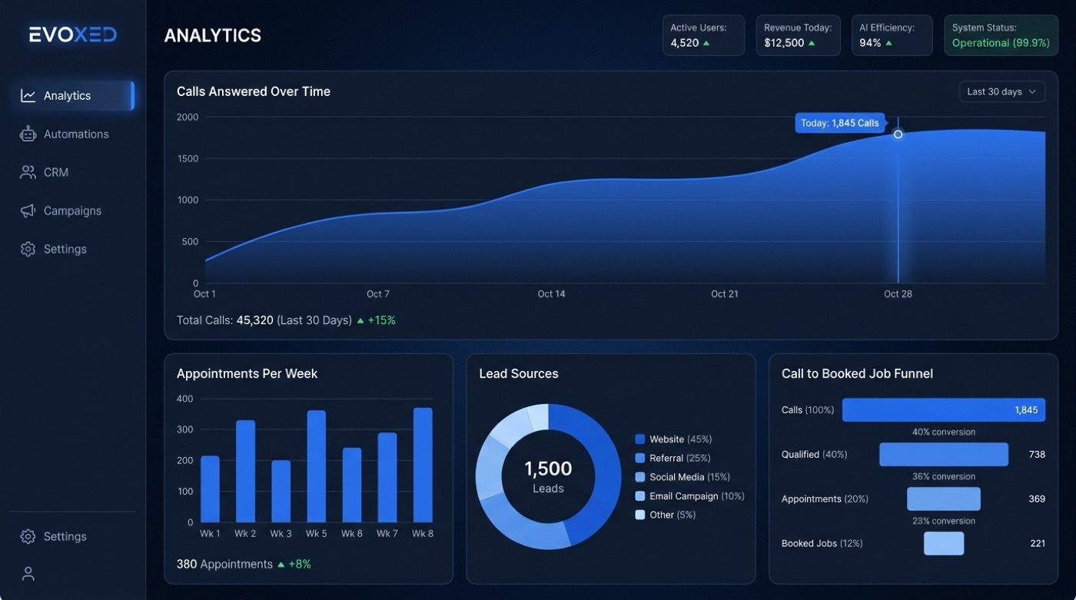Click the Wk 8 bar
The image size is (1076, 600).
pyautogui.click(x=423, y=465)
